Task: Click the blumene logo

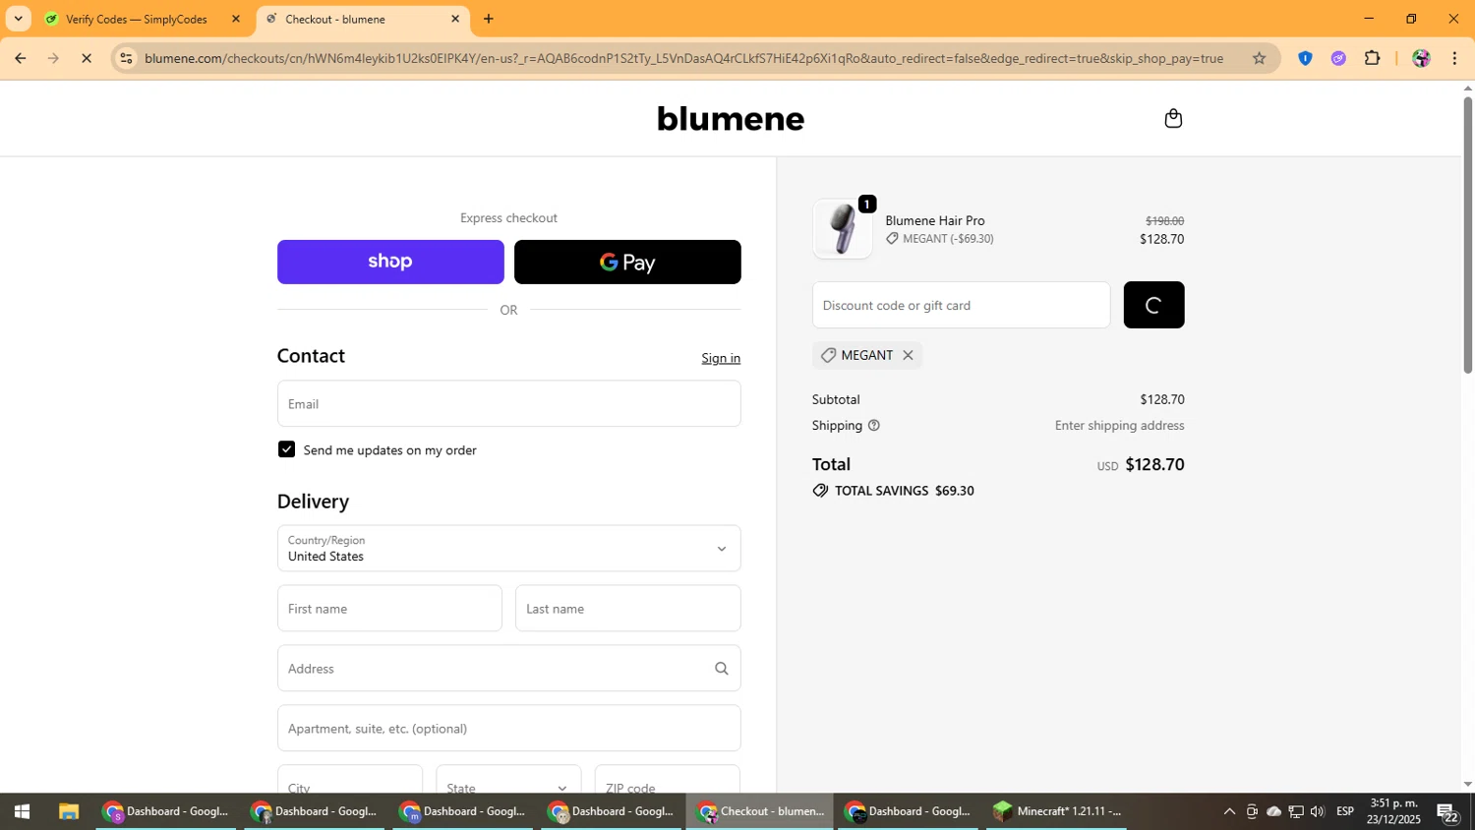Action: click(731, 119)
